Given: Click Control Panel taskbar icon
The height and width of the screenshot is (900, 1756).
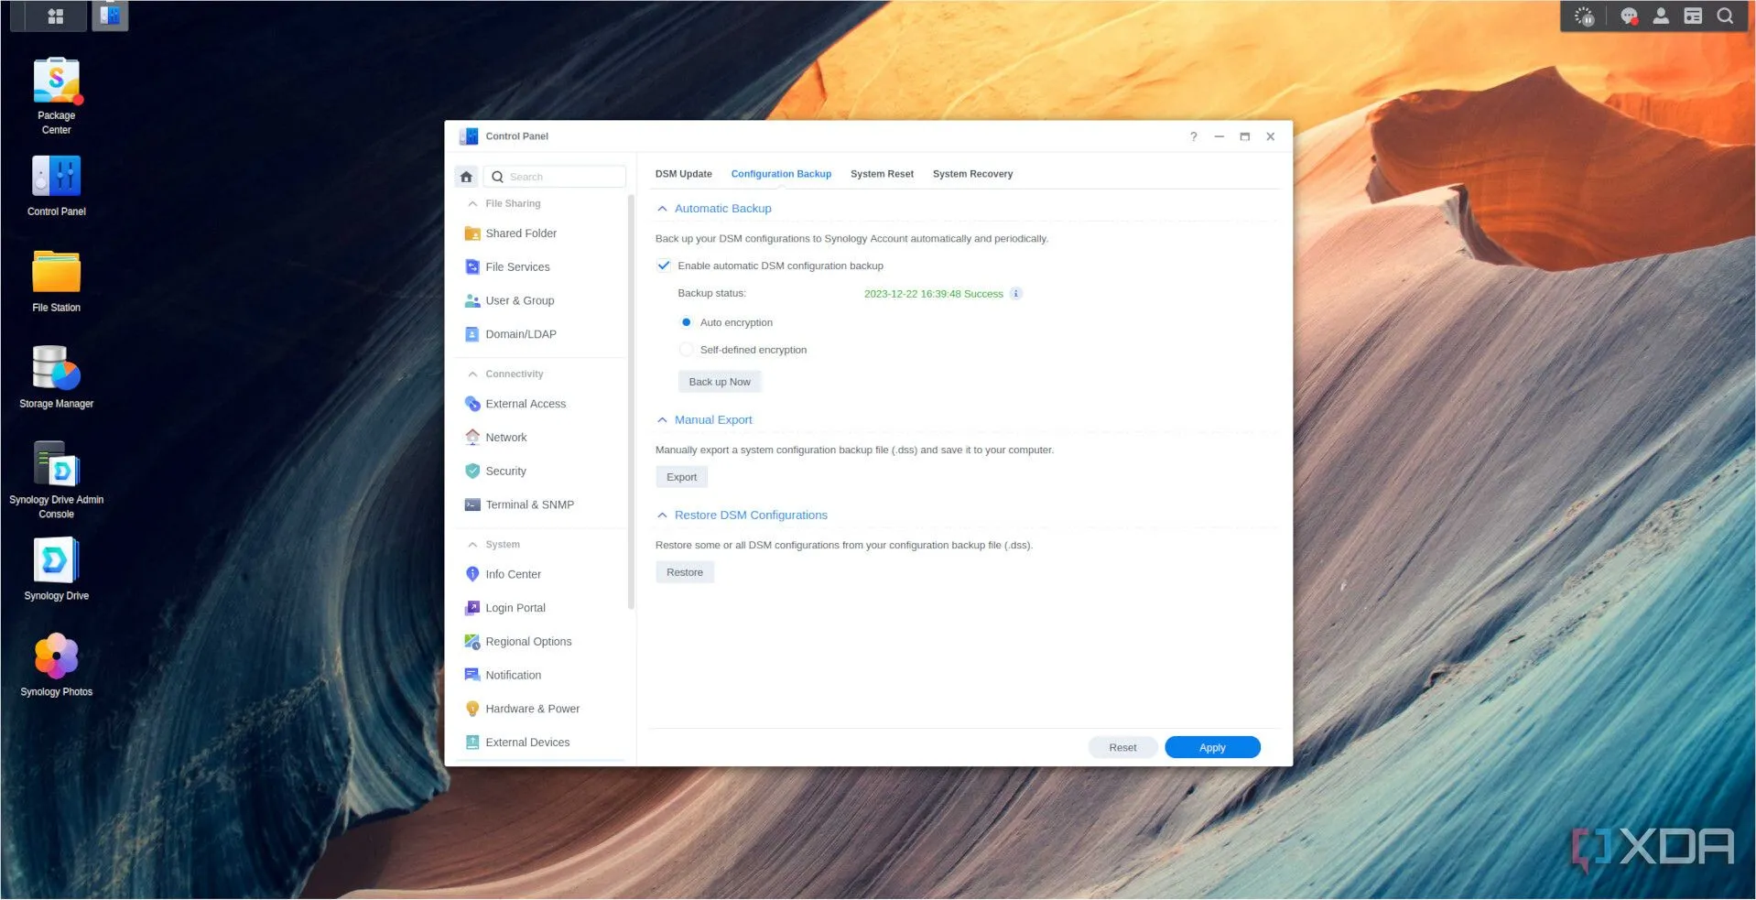Looking at the screenshot, I should point(110,16).
